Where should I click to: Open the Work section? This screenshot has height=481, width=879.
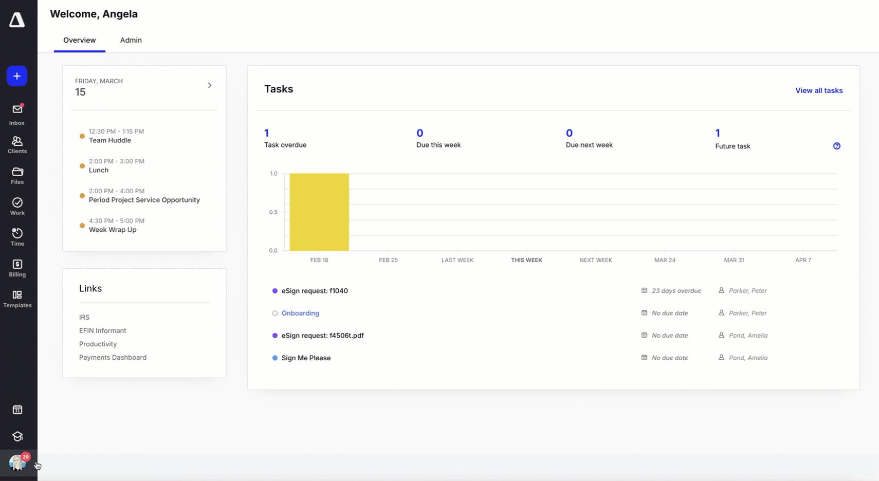(17, 207)
